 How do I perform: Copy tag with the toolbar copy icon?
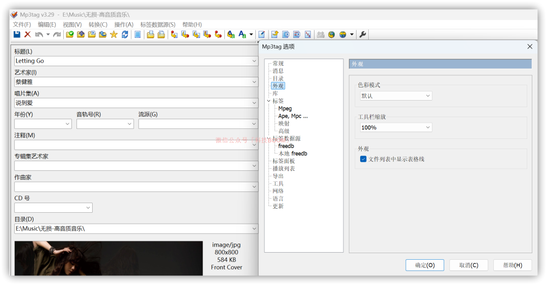[x=150, y=34]
